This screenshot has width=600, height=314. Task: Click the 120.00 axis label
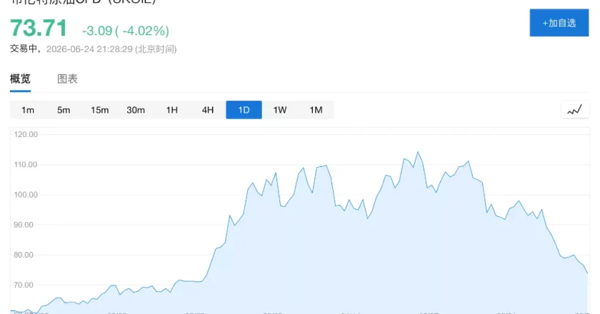pos(26,134)
